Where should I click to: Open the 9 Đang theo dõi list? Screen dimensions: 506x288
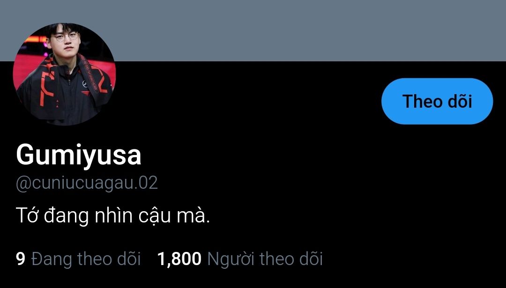coord(78,259)
